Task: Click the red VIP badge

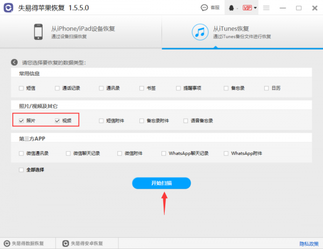Action: (247, 8)
